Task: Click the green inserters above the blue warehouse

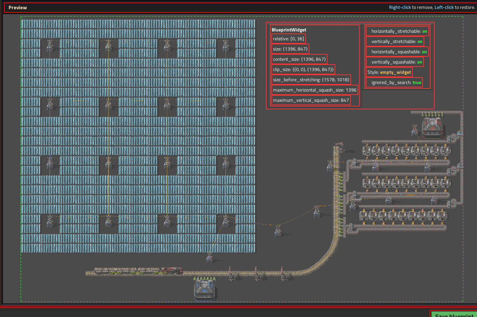Action: coord(205,278)
